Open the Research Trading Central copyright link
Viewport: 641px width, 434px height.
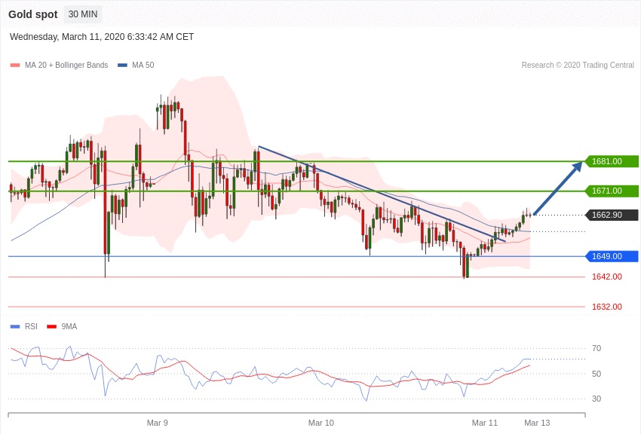coord(578,66)
